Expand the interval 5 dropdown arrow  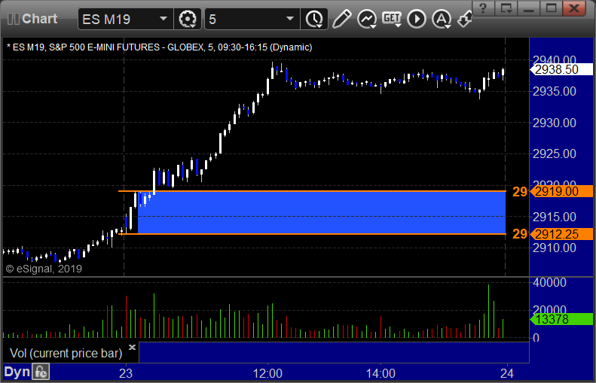coord(289,19)
